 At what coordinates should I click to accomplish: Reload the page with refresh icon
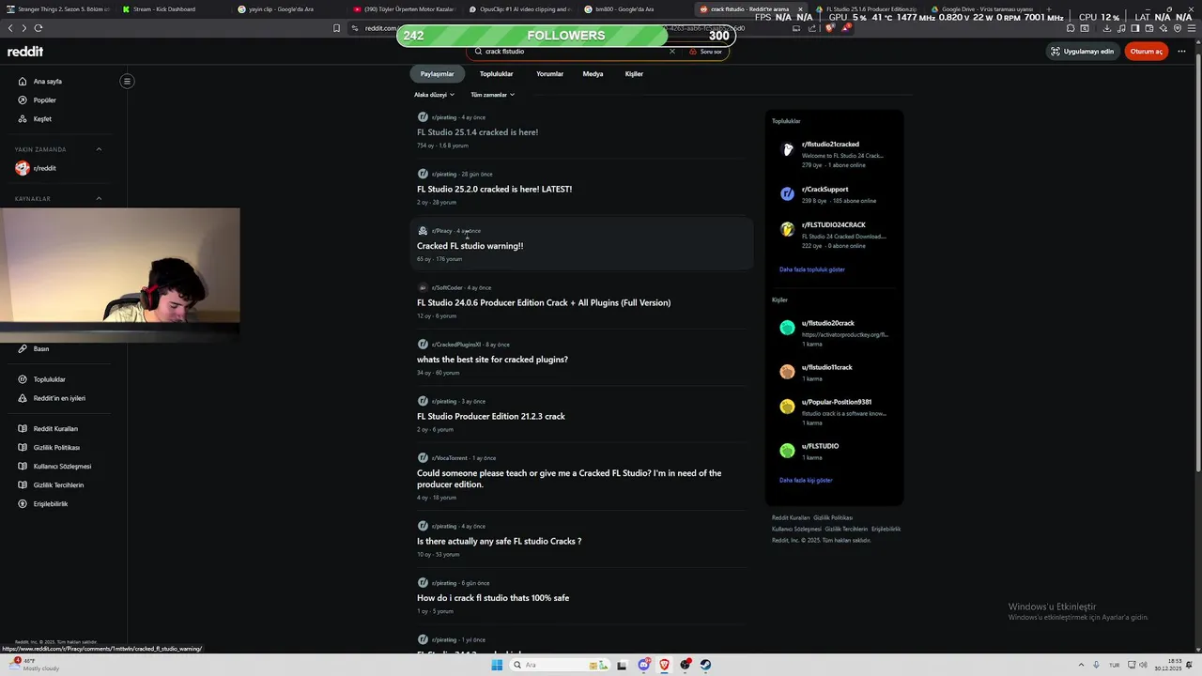point(39,28)
